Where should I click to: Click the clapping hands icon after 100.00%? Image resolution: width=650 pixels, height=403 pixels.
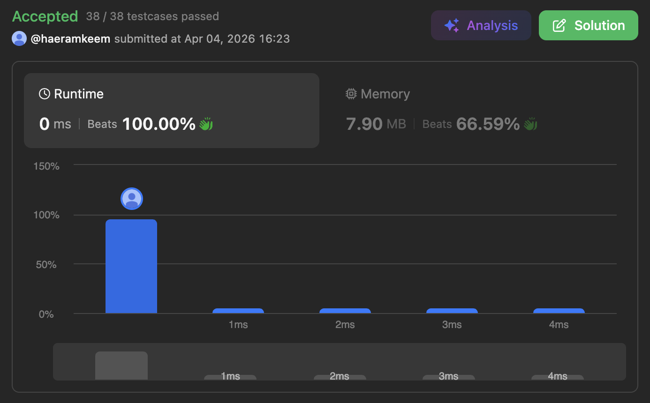tap(206, 124)
